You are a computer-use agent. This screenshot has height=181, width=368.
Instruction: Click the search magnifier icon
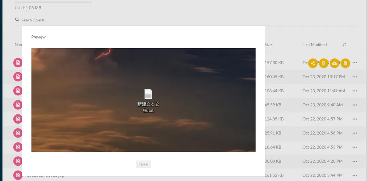coord(17,20)
